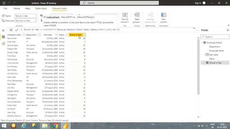Expand the Start date field hierarchy

pos(204,55)
